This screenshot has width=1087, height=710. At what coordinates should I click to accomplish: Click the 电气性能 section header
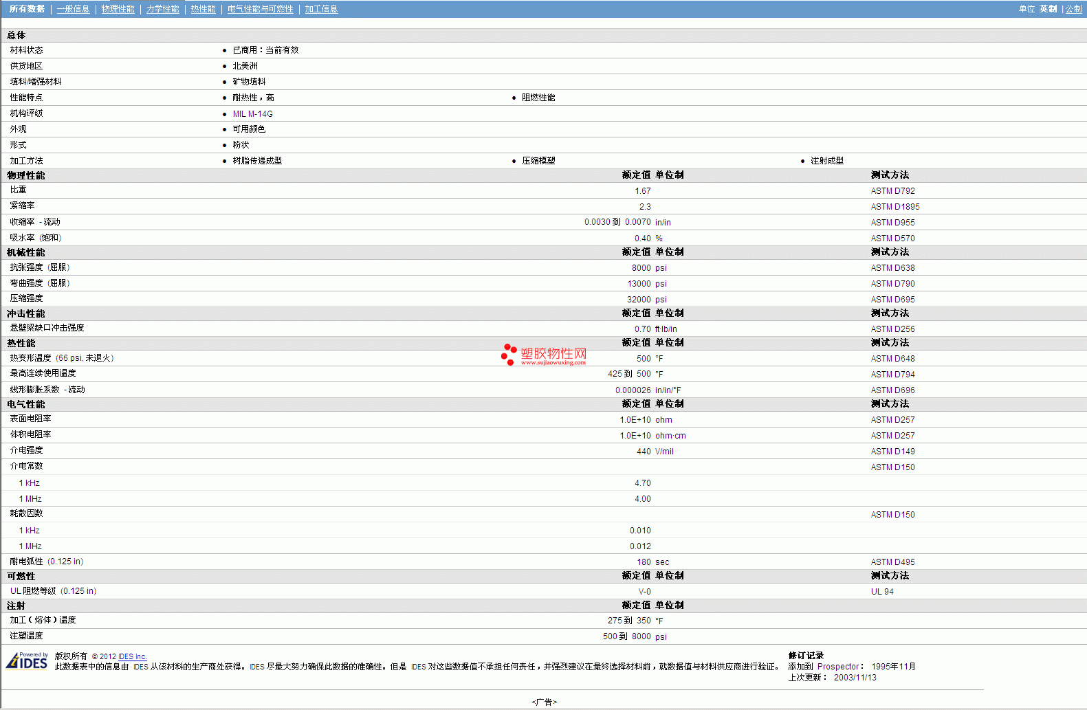coord(26,405)
